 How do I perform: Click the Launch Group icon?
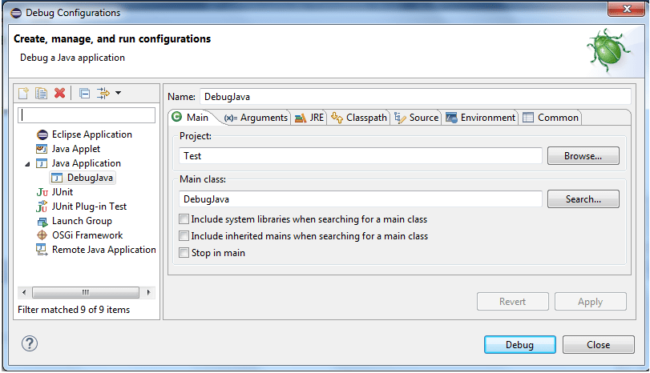coord(42,222)
